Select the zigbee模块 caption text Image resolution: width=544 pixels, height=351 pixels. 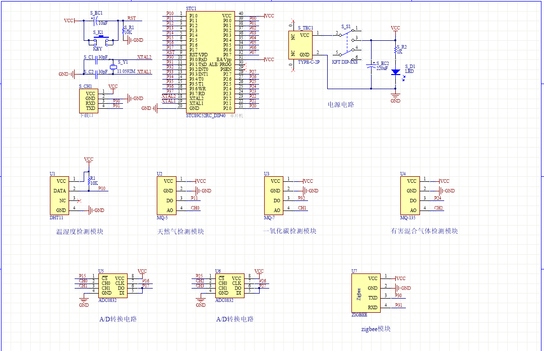[376, 329]
